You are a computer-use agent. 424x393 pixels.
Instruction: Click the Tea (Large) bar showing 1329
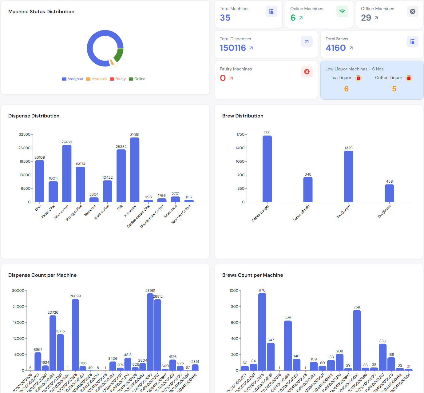[x=349, y=176]
